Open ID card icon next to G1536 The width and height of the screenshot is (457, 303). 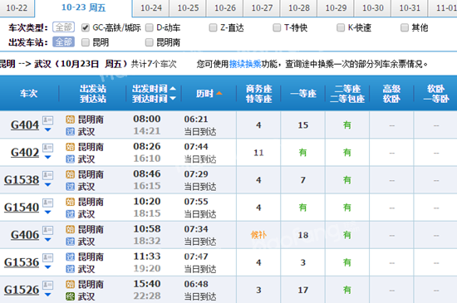(48, 257)
